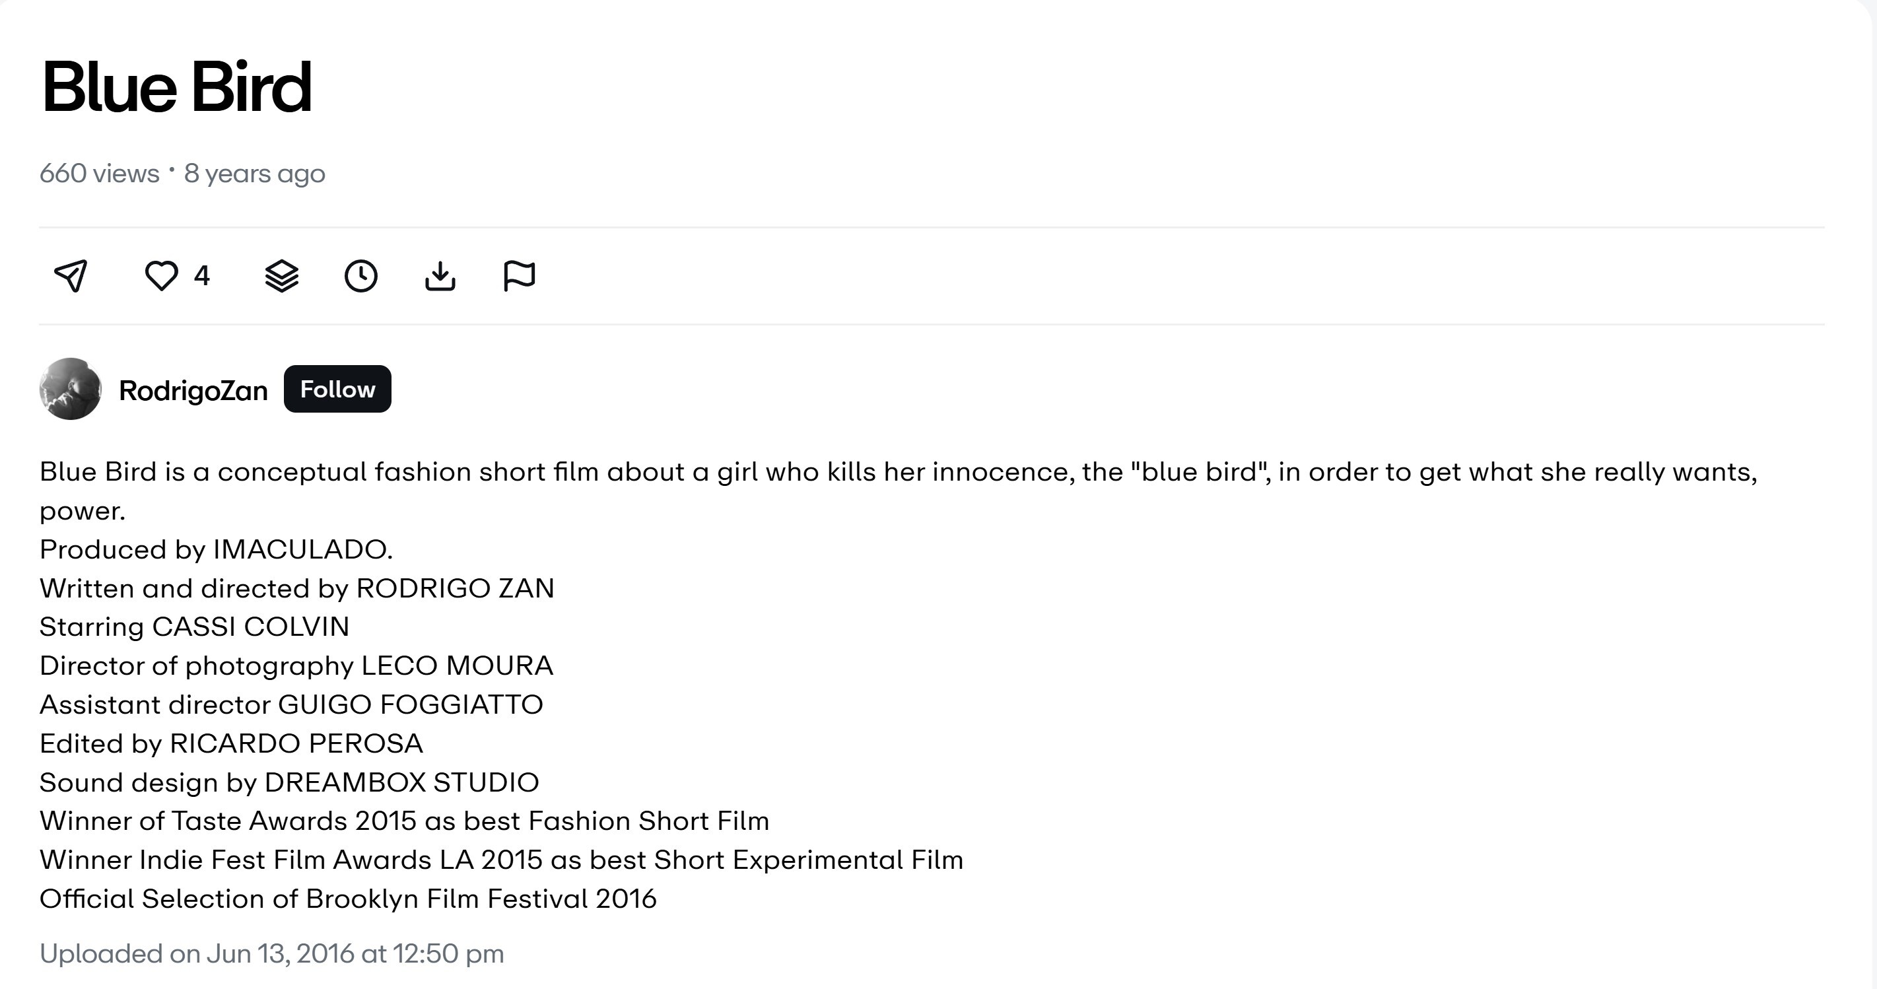This screenshot has width=1877, height=989.
Task: Click Edited by RICARDO PEROSA line
Action: tap(231, 743)
